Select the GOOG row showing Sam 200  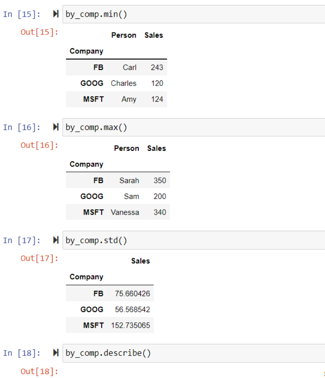coord(118,196)
